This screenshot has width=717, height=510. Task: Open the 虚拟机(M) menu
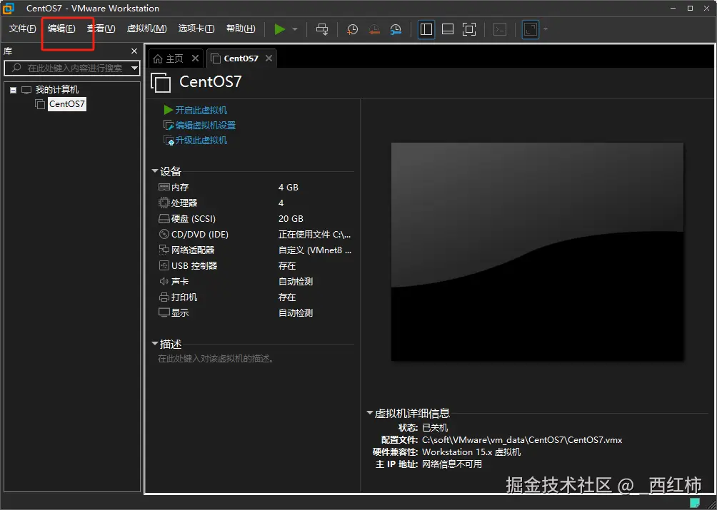pos(146,29)
